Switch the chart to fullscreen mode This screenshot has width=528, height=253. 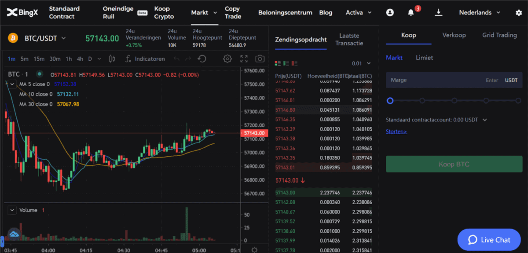tap(244, 59)
